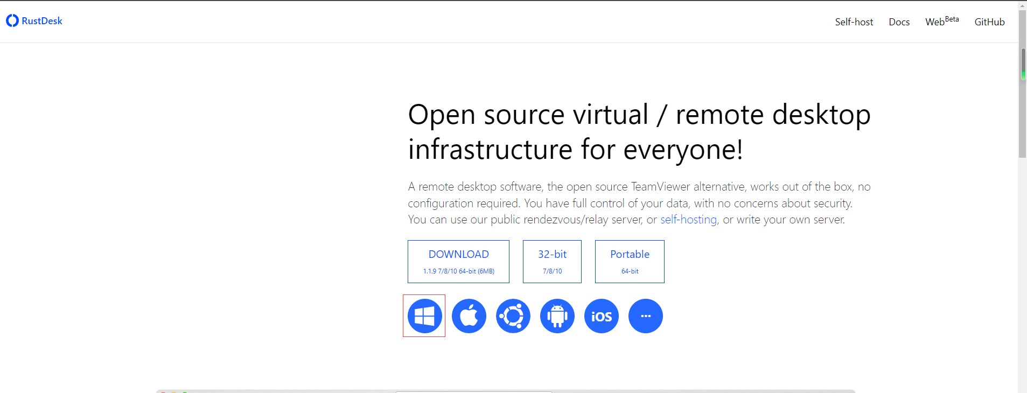1027x393 pixels.
Task: Open the Web Beta navigation link
Action: (x=942, y=22)
